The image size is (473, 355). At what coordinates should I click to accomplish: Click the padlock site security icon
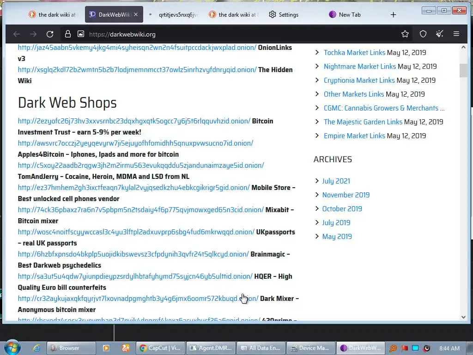pos(68,34)
